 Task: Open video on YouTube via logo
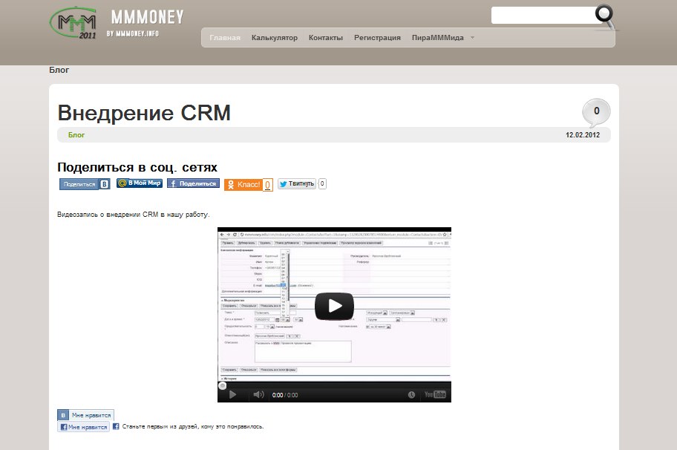click(435, 394)
